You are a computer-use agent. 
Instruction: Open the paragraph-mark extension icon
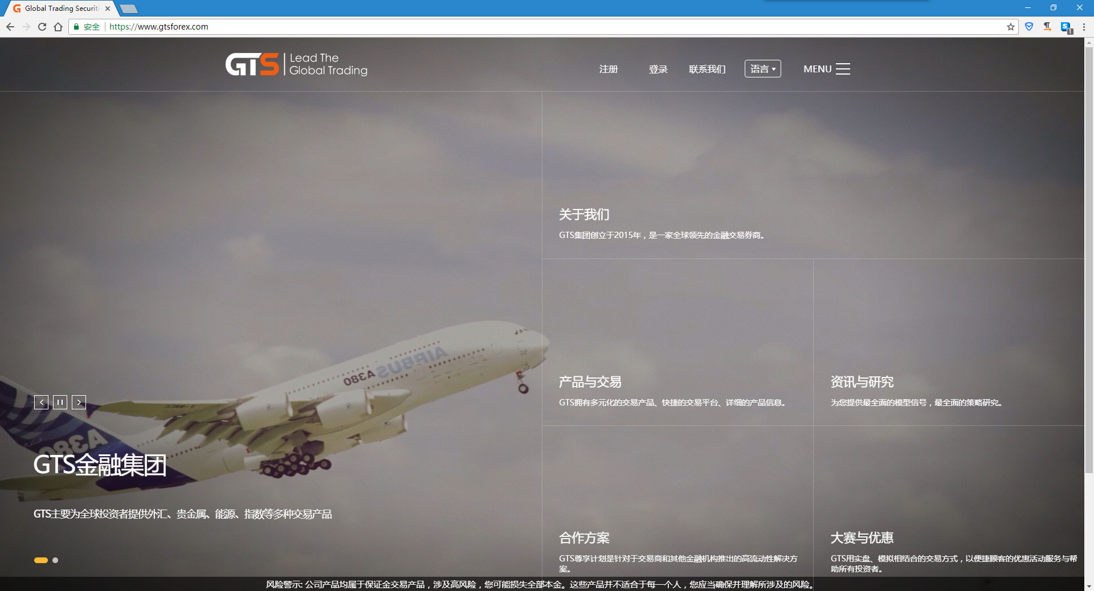[x=1047, y=27]
